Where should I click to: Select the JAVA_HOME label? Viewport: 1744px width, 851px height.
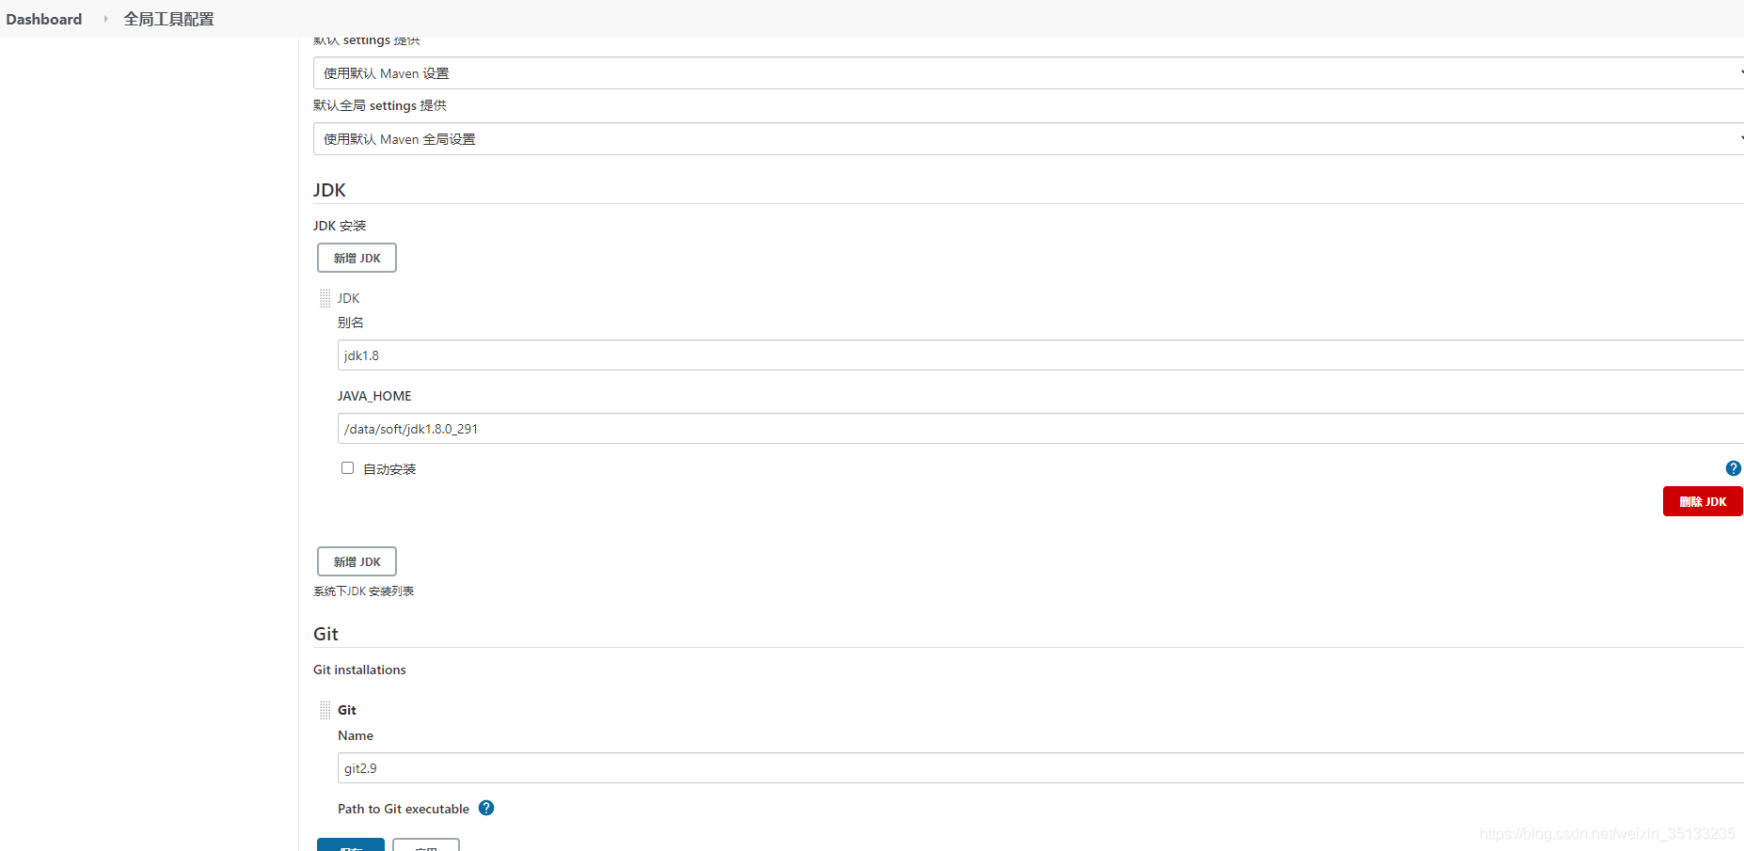pyautogui.click(x=374, y=396)
